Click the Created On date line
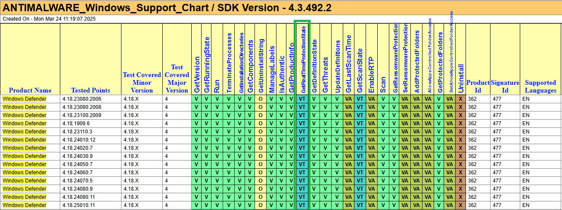 point(49,19)
